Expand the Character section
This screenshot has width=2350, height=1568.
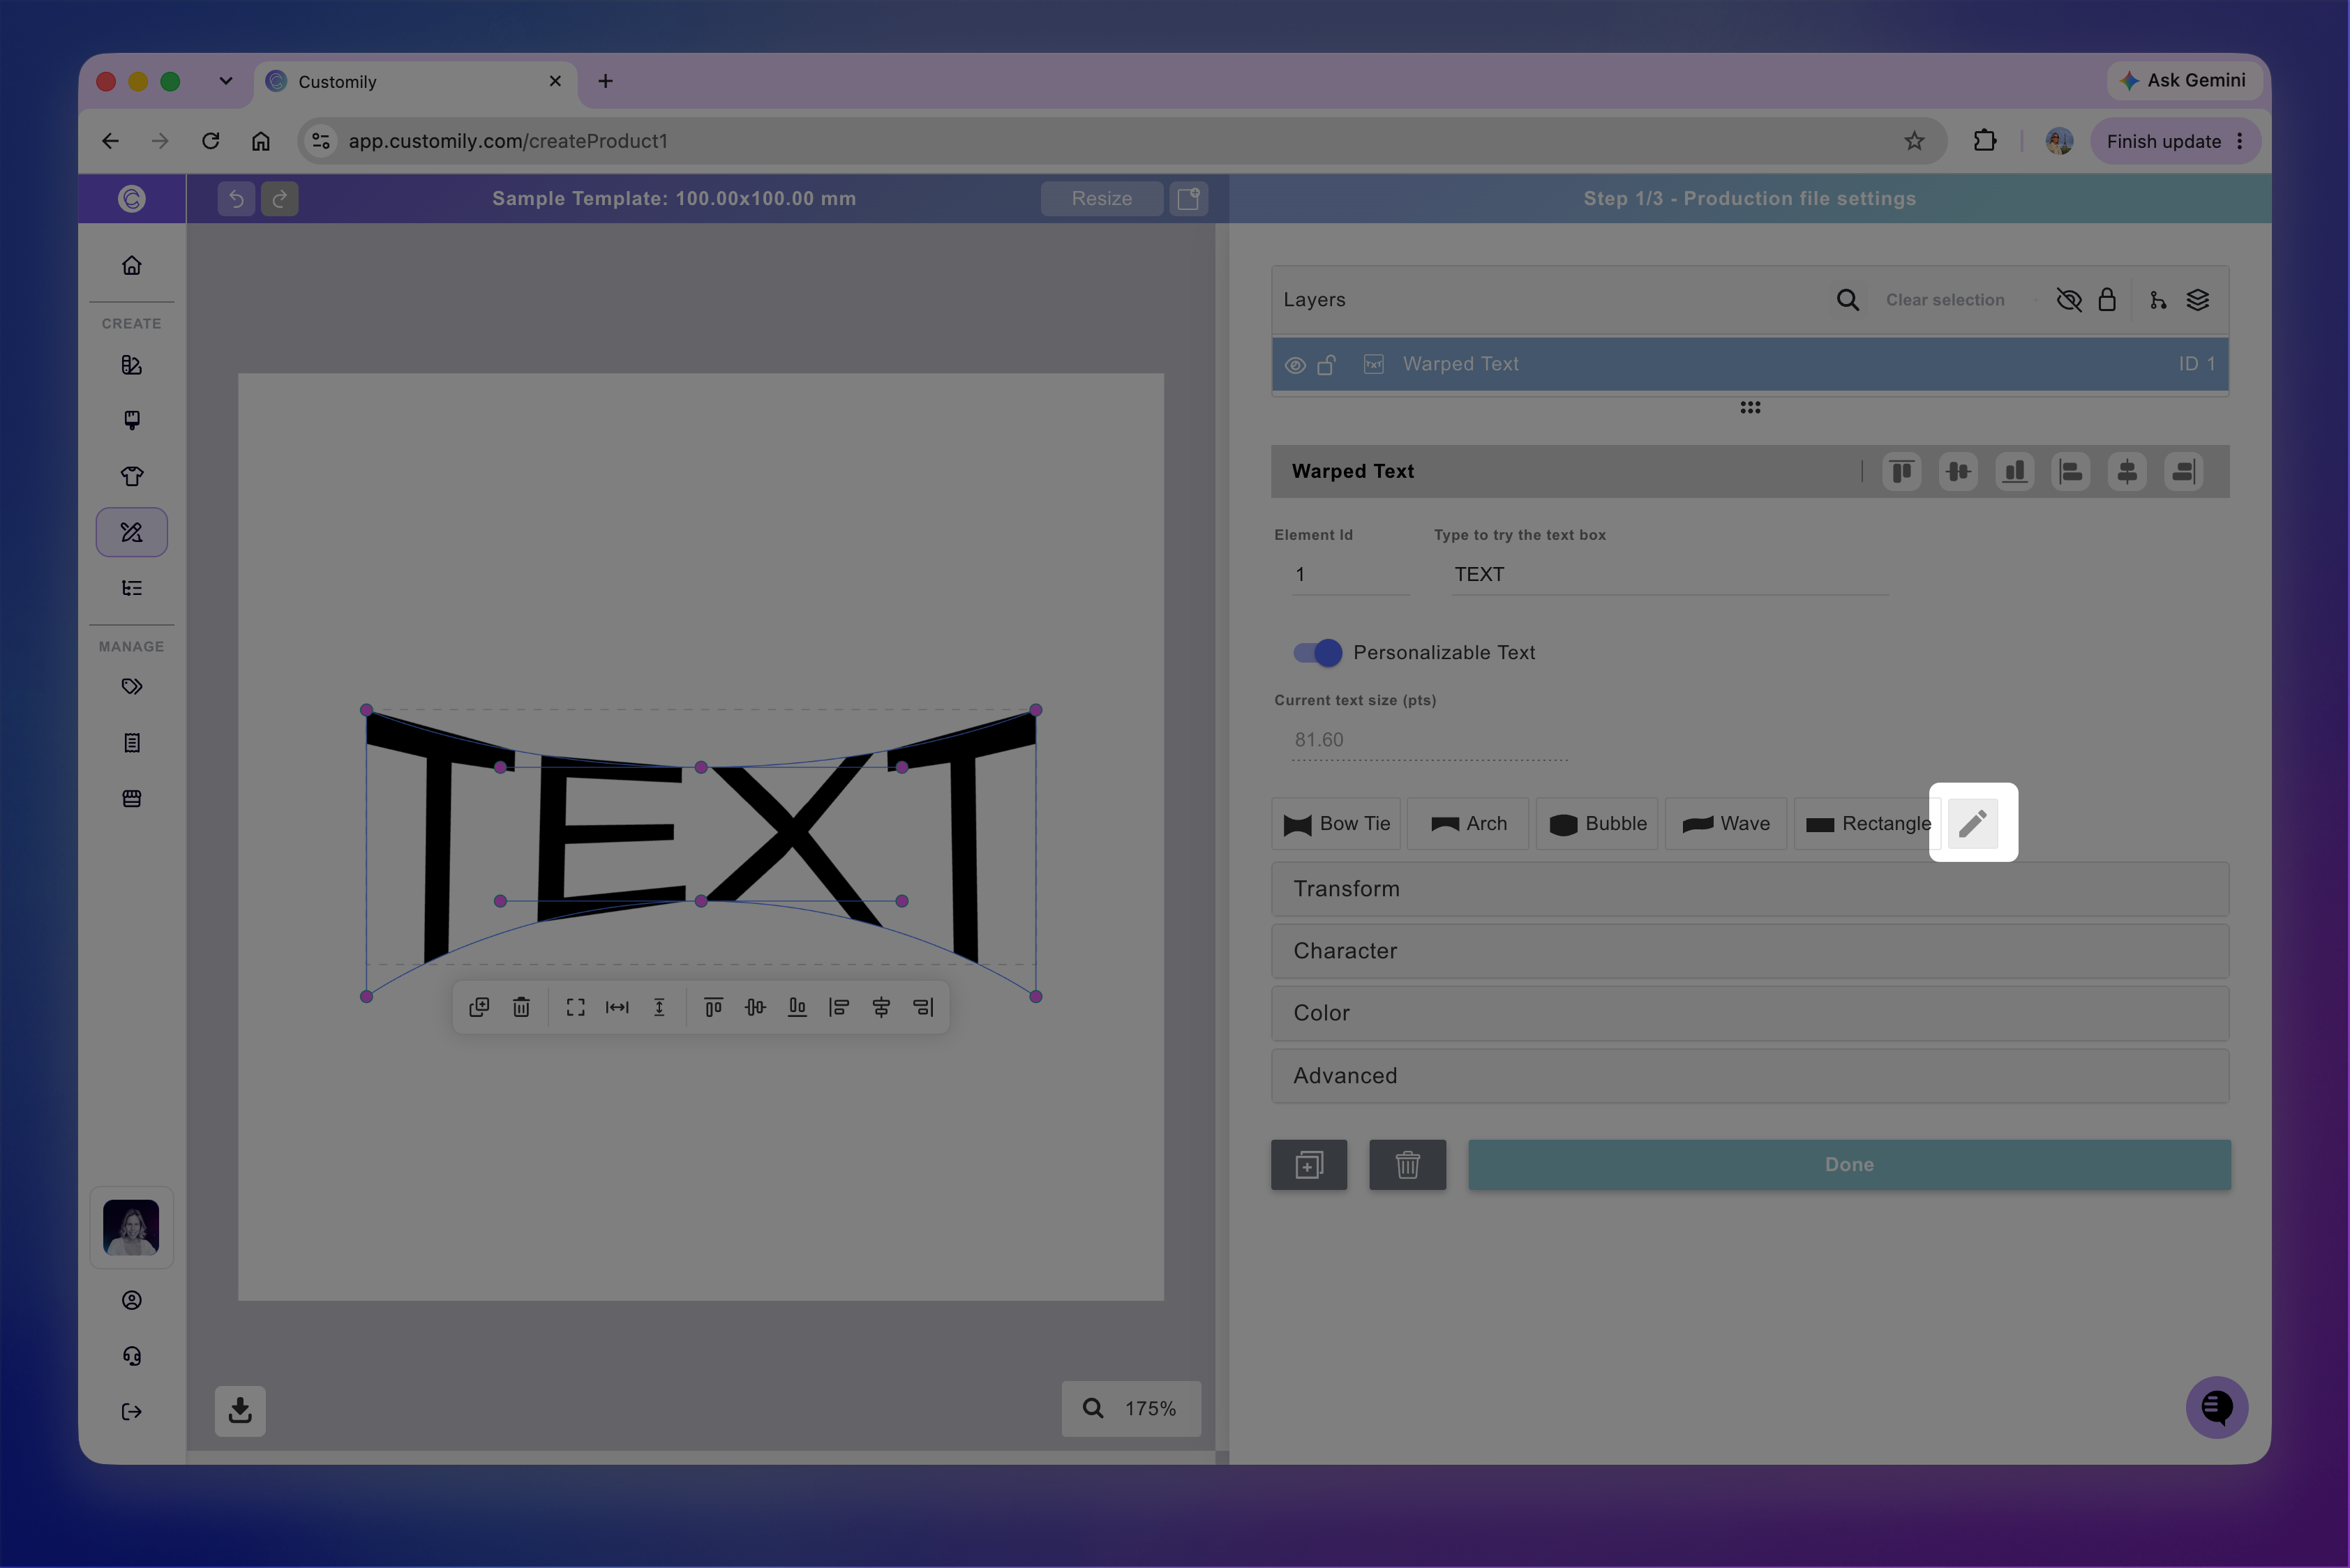coord(1750,951)
